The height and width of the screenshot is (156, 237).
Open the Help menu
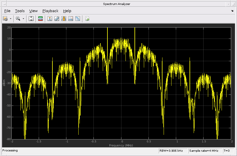click(67, 11)
